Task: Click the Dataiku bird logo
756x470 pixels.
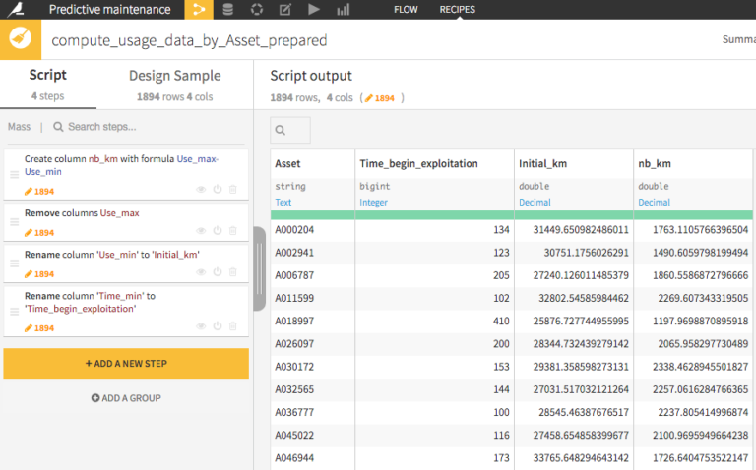Action: pyautogui.click(x=18, y=10)
